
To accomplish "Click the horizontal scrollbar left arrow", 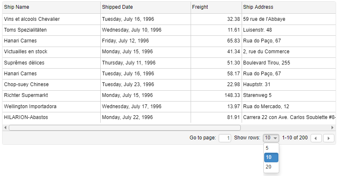I will click(5, 128).
